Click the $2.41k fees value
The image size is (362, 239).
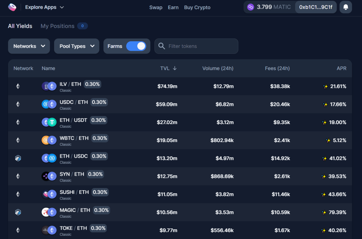(x=282, y=141)
